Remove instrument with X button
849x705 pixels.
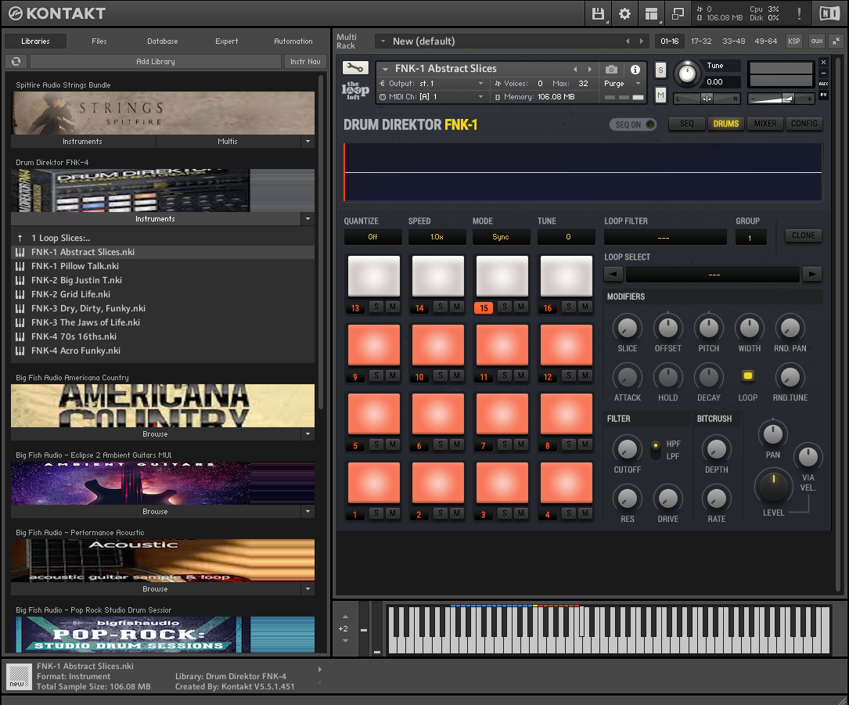pos(823,63)
